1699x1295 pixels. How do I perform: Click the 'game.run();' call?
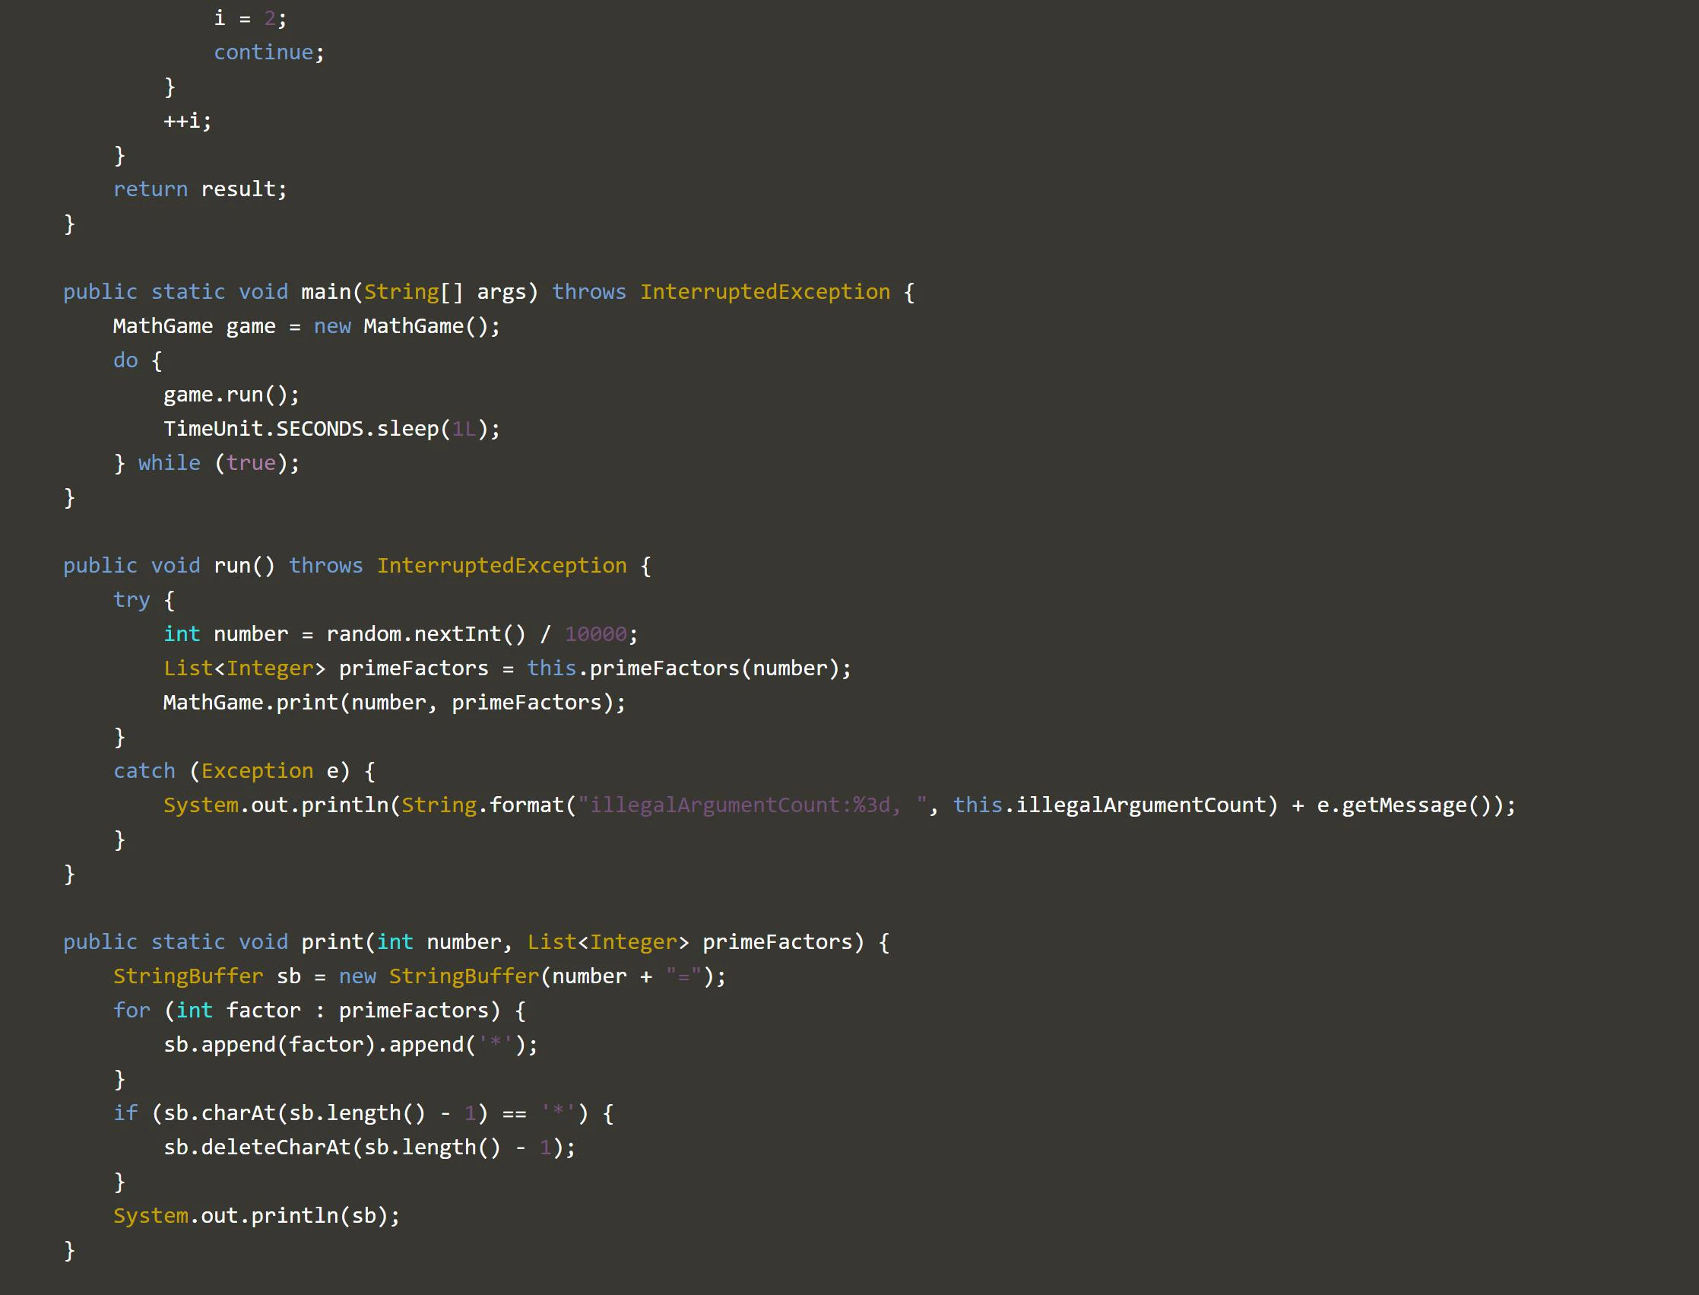[230, 395]
